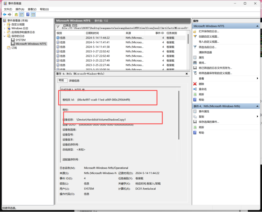The width and height of the screenshot is (262, 212).
Task: Collapse the Microsoft-Windows-NTFS actions section
Action: click(x=257, y=26)
